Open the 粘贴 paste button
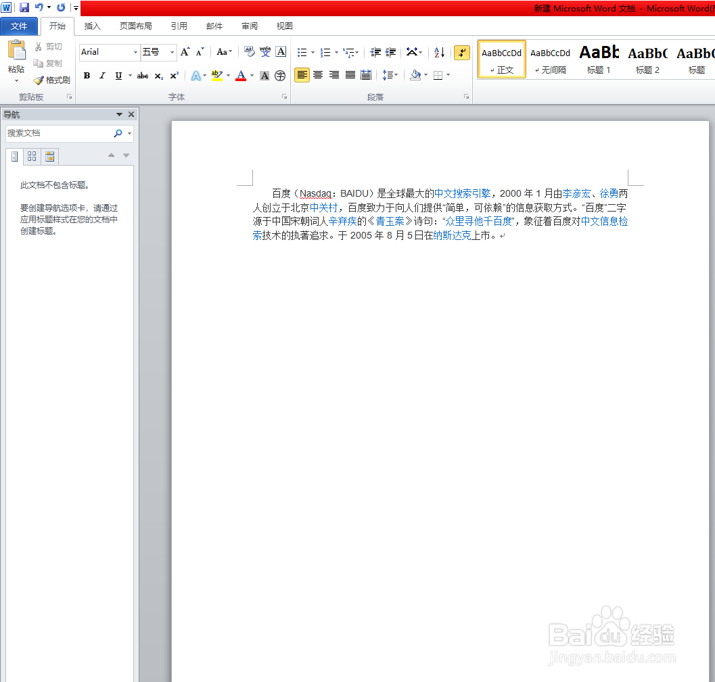Image resolution: width=715 pixels, height=682 pixels. [x=16, y=61]
